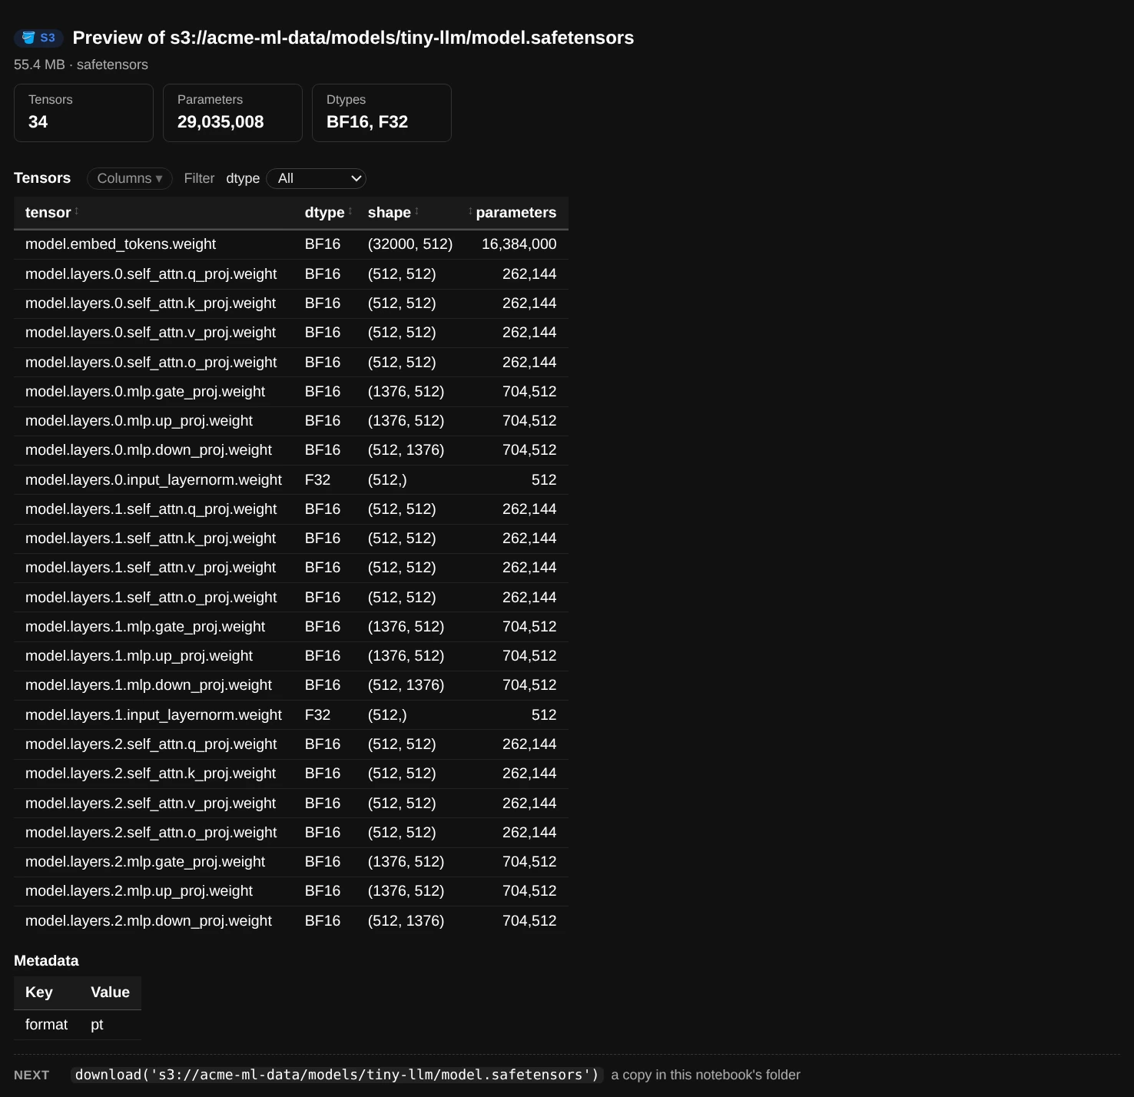This screenshot has height=1097, width=1134.
Task: Open the Columns dropdown
Action: pyautogui.click(x=130, y=178)
